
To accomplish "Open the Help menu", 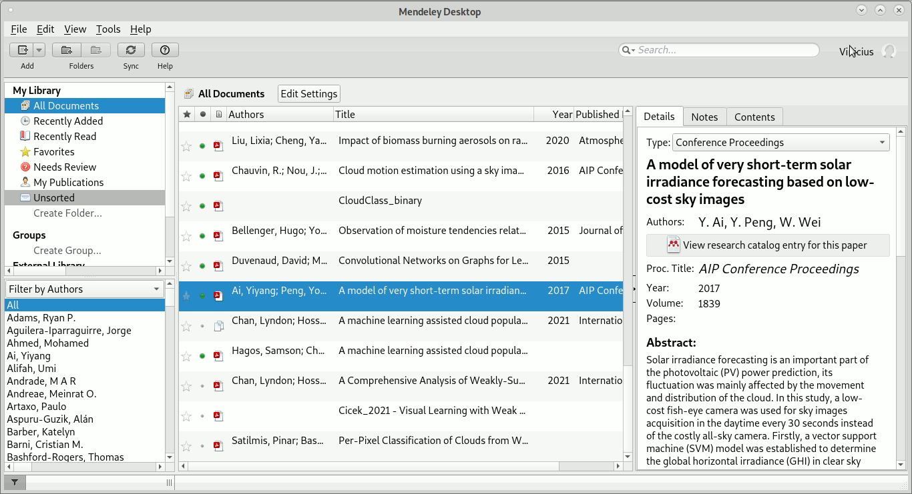I will (140, 29).
